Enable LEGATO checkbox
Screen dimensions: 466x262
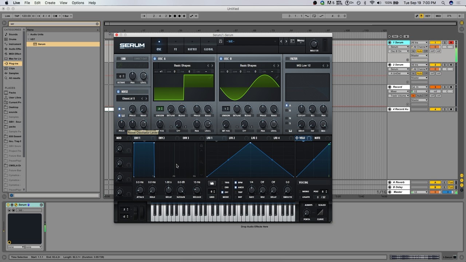click(x=300, y=197)
